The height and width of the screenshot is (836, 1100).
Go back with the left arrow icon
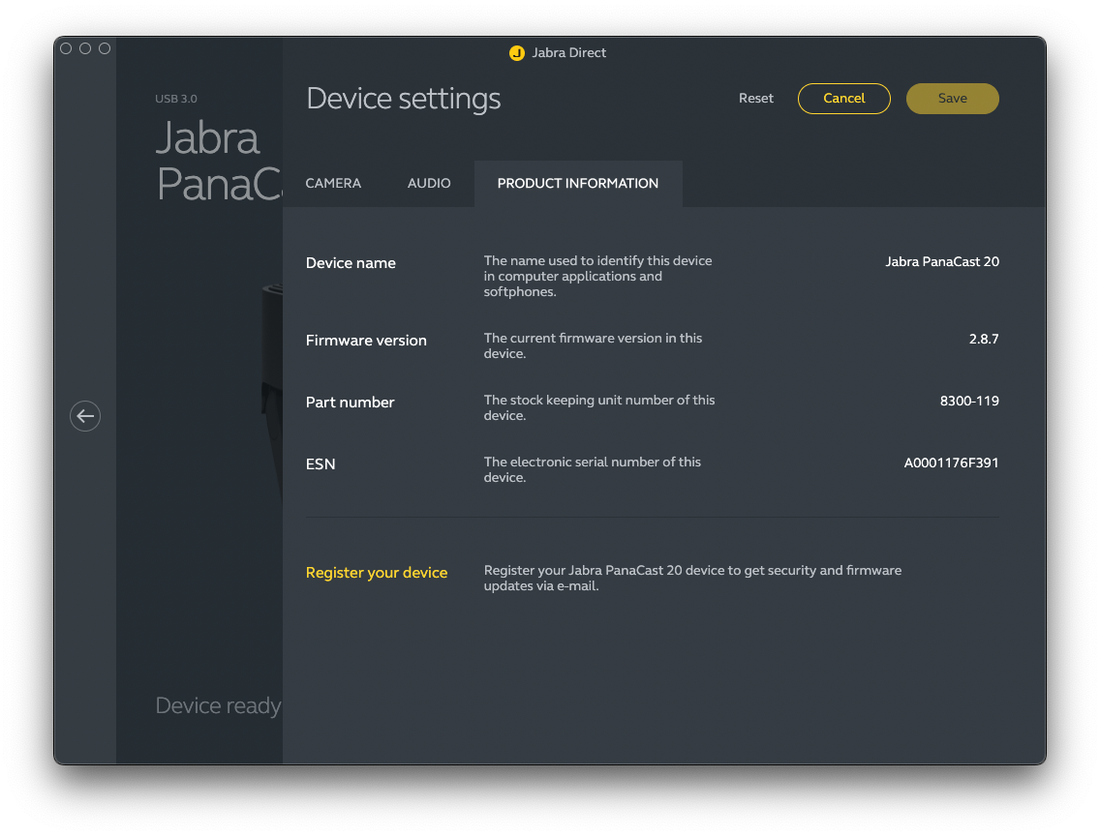pyautogui.click(x=85, y=416)
